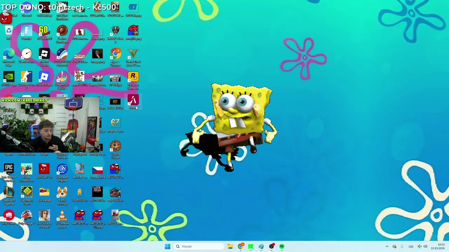Launch the Fortnite desktop shortcut
449x252 pixels.
click(27, 33)
